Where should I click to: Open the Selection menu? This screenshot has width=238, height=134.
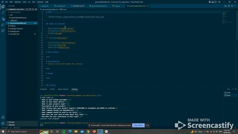click(17, 2)
